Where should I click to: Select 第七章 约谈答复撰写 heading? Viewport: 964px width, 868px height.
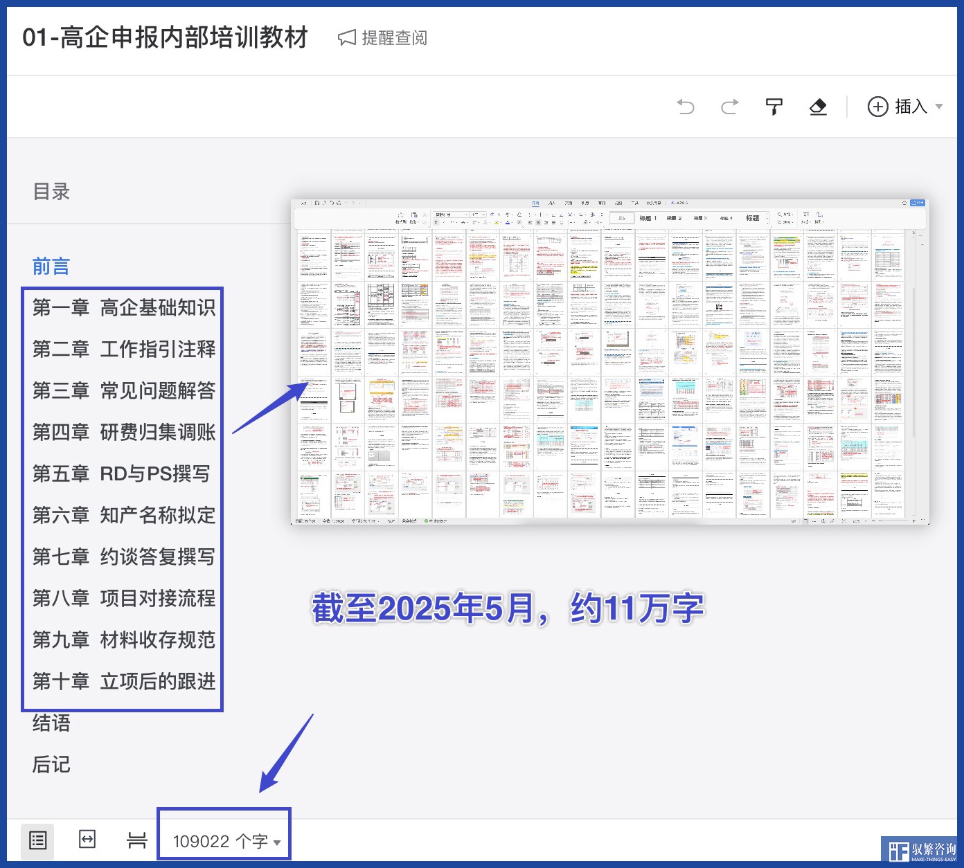[124, 557]
